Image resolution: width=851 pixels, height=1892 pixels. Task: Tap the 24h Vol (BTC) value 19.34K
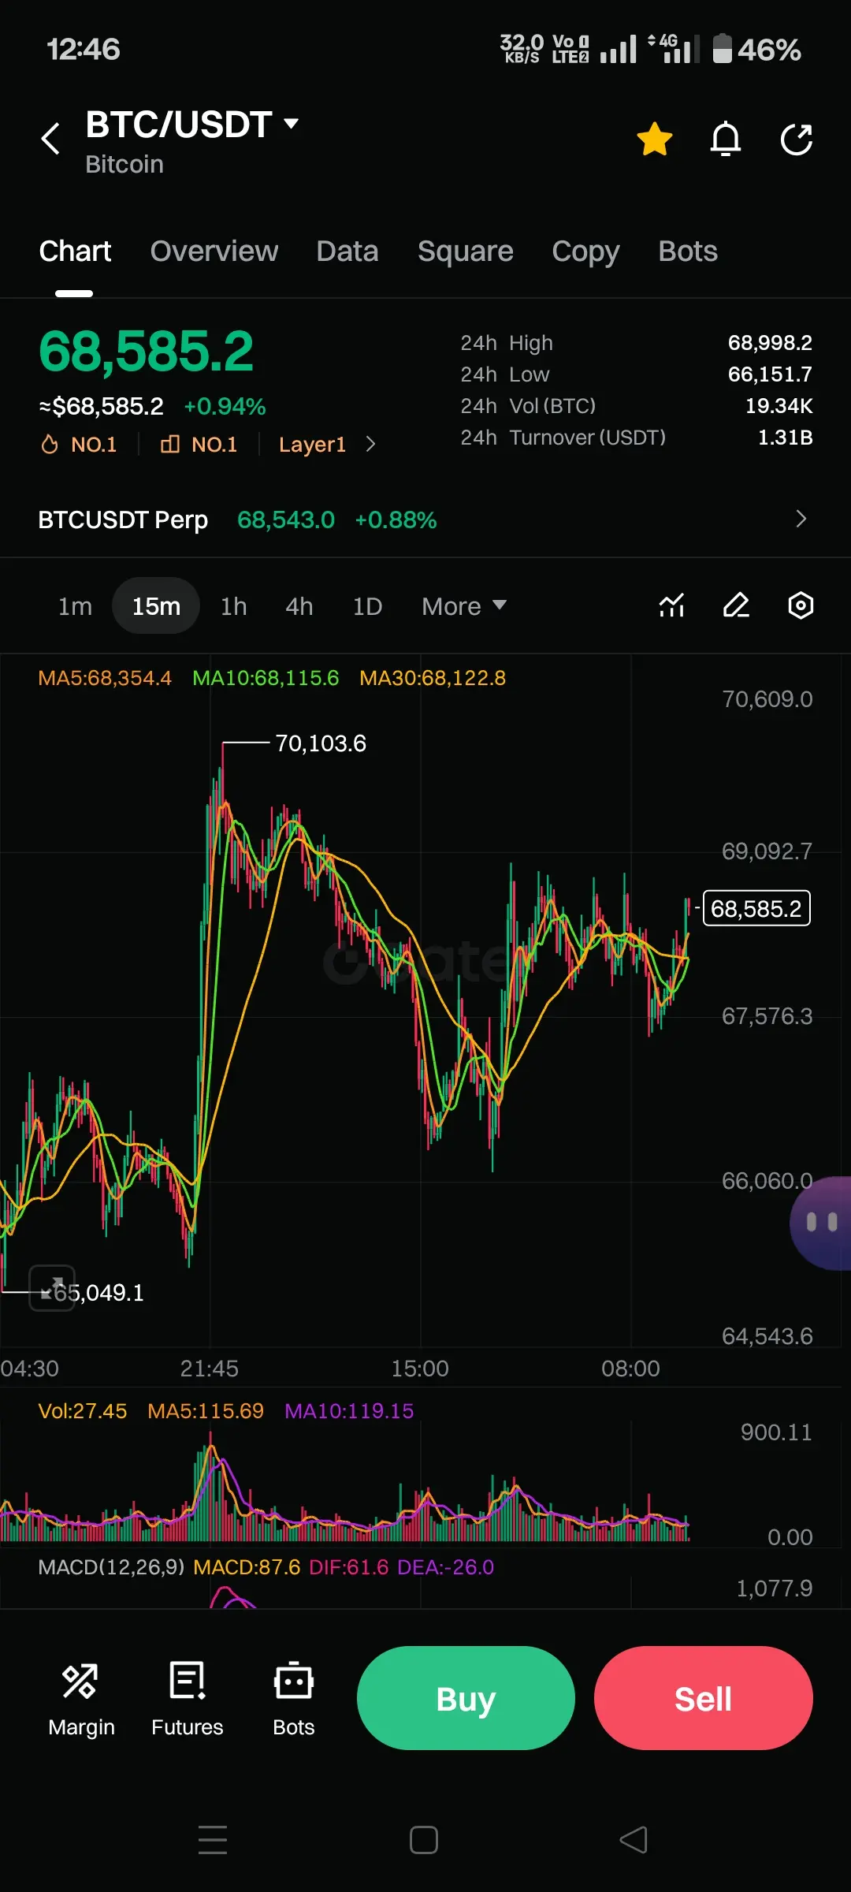tap(779, 406)
